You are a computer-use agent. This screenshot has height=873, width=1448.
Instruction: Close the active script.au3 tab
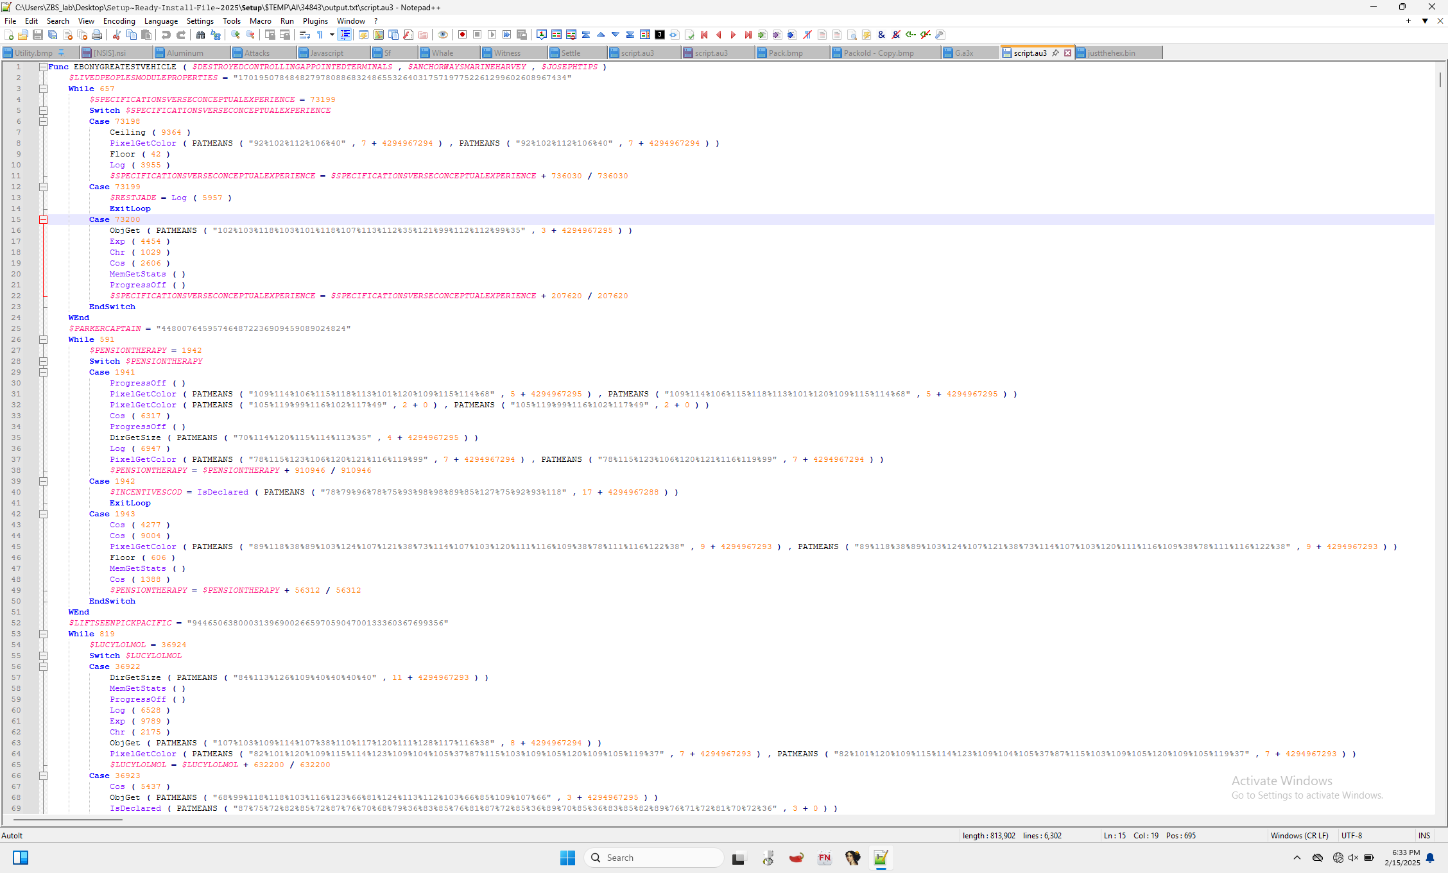[1067, 53]
